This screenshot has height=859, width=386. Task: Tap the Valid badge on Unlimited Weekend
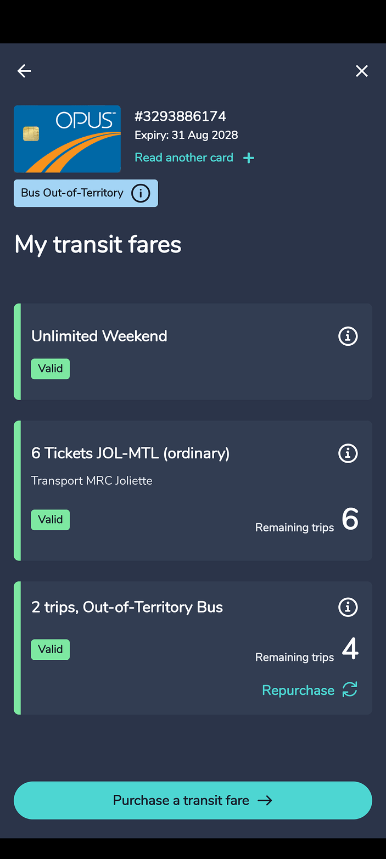pyautogui.click(x=51, y=368)
